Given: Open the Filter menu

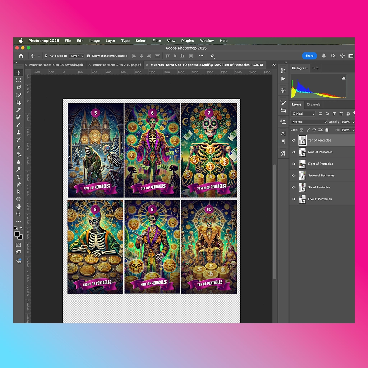Looking at the screenshot, I should 157,41.
